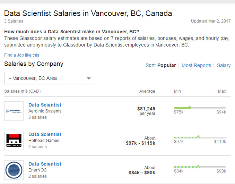
Task: Sort salaries by Most Reports
Action: 196,65
